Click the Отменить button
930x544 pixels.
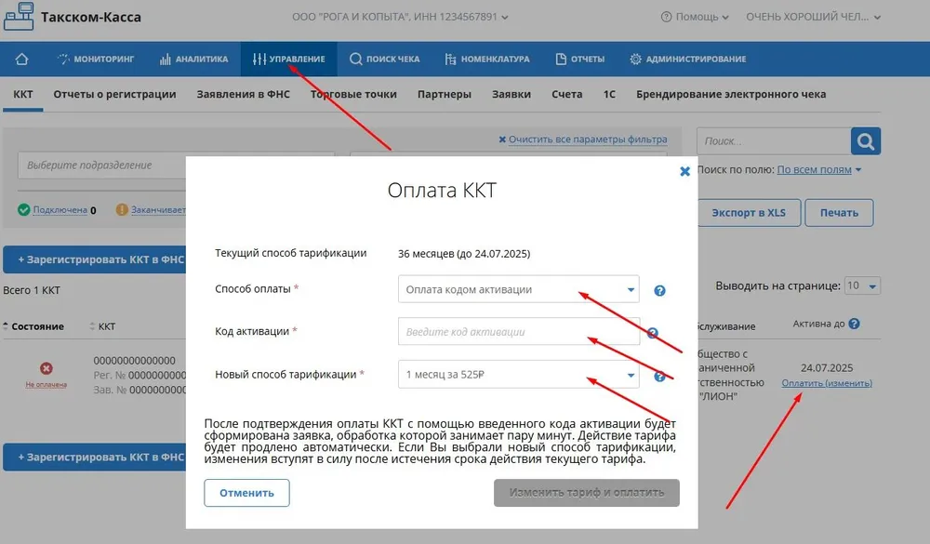click(x=246, y=493)
